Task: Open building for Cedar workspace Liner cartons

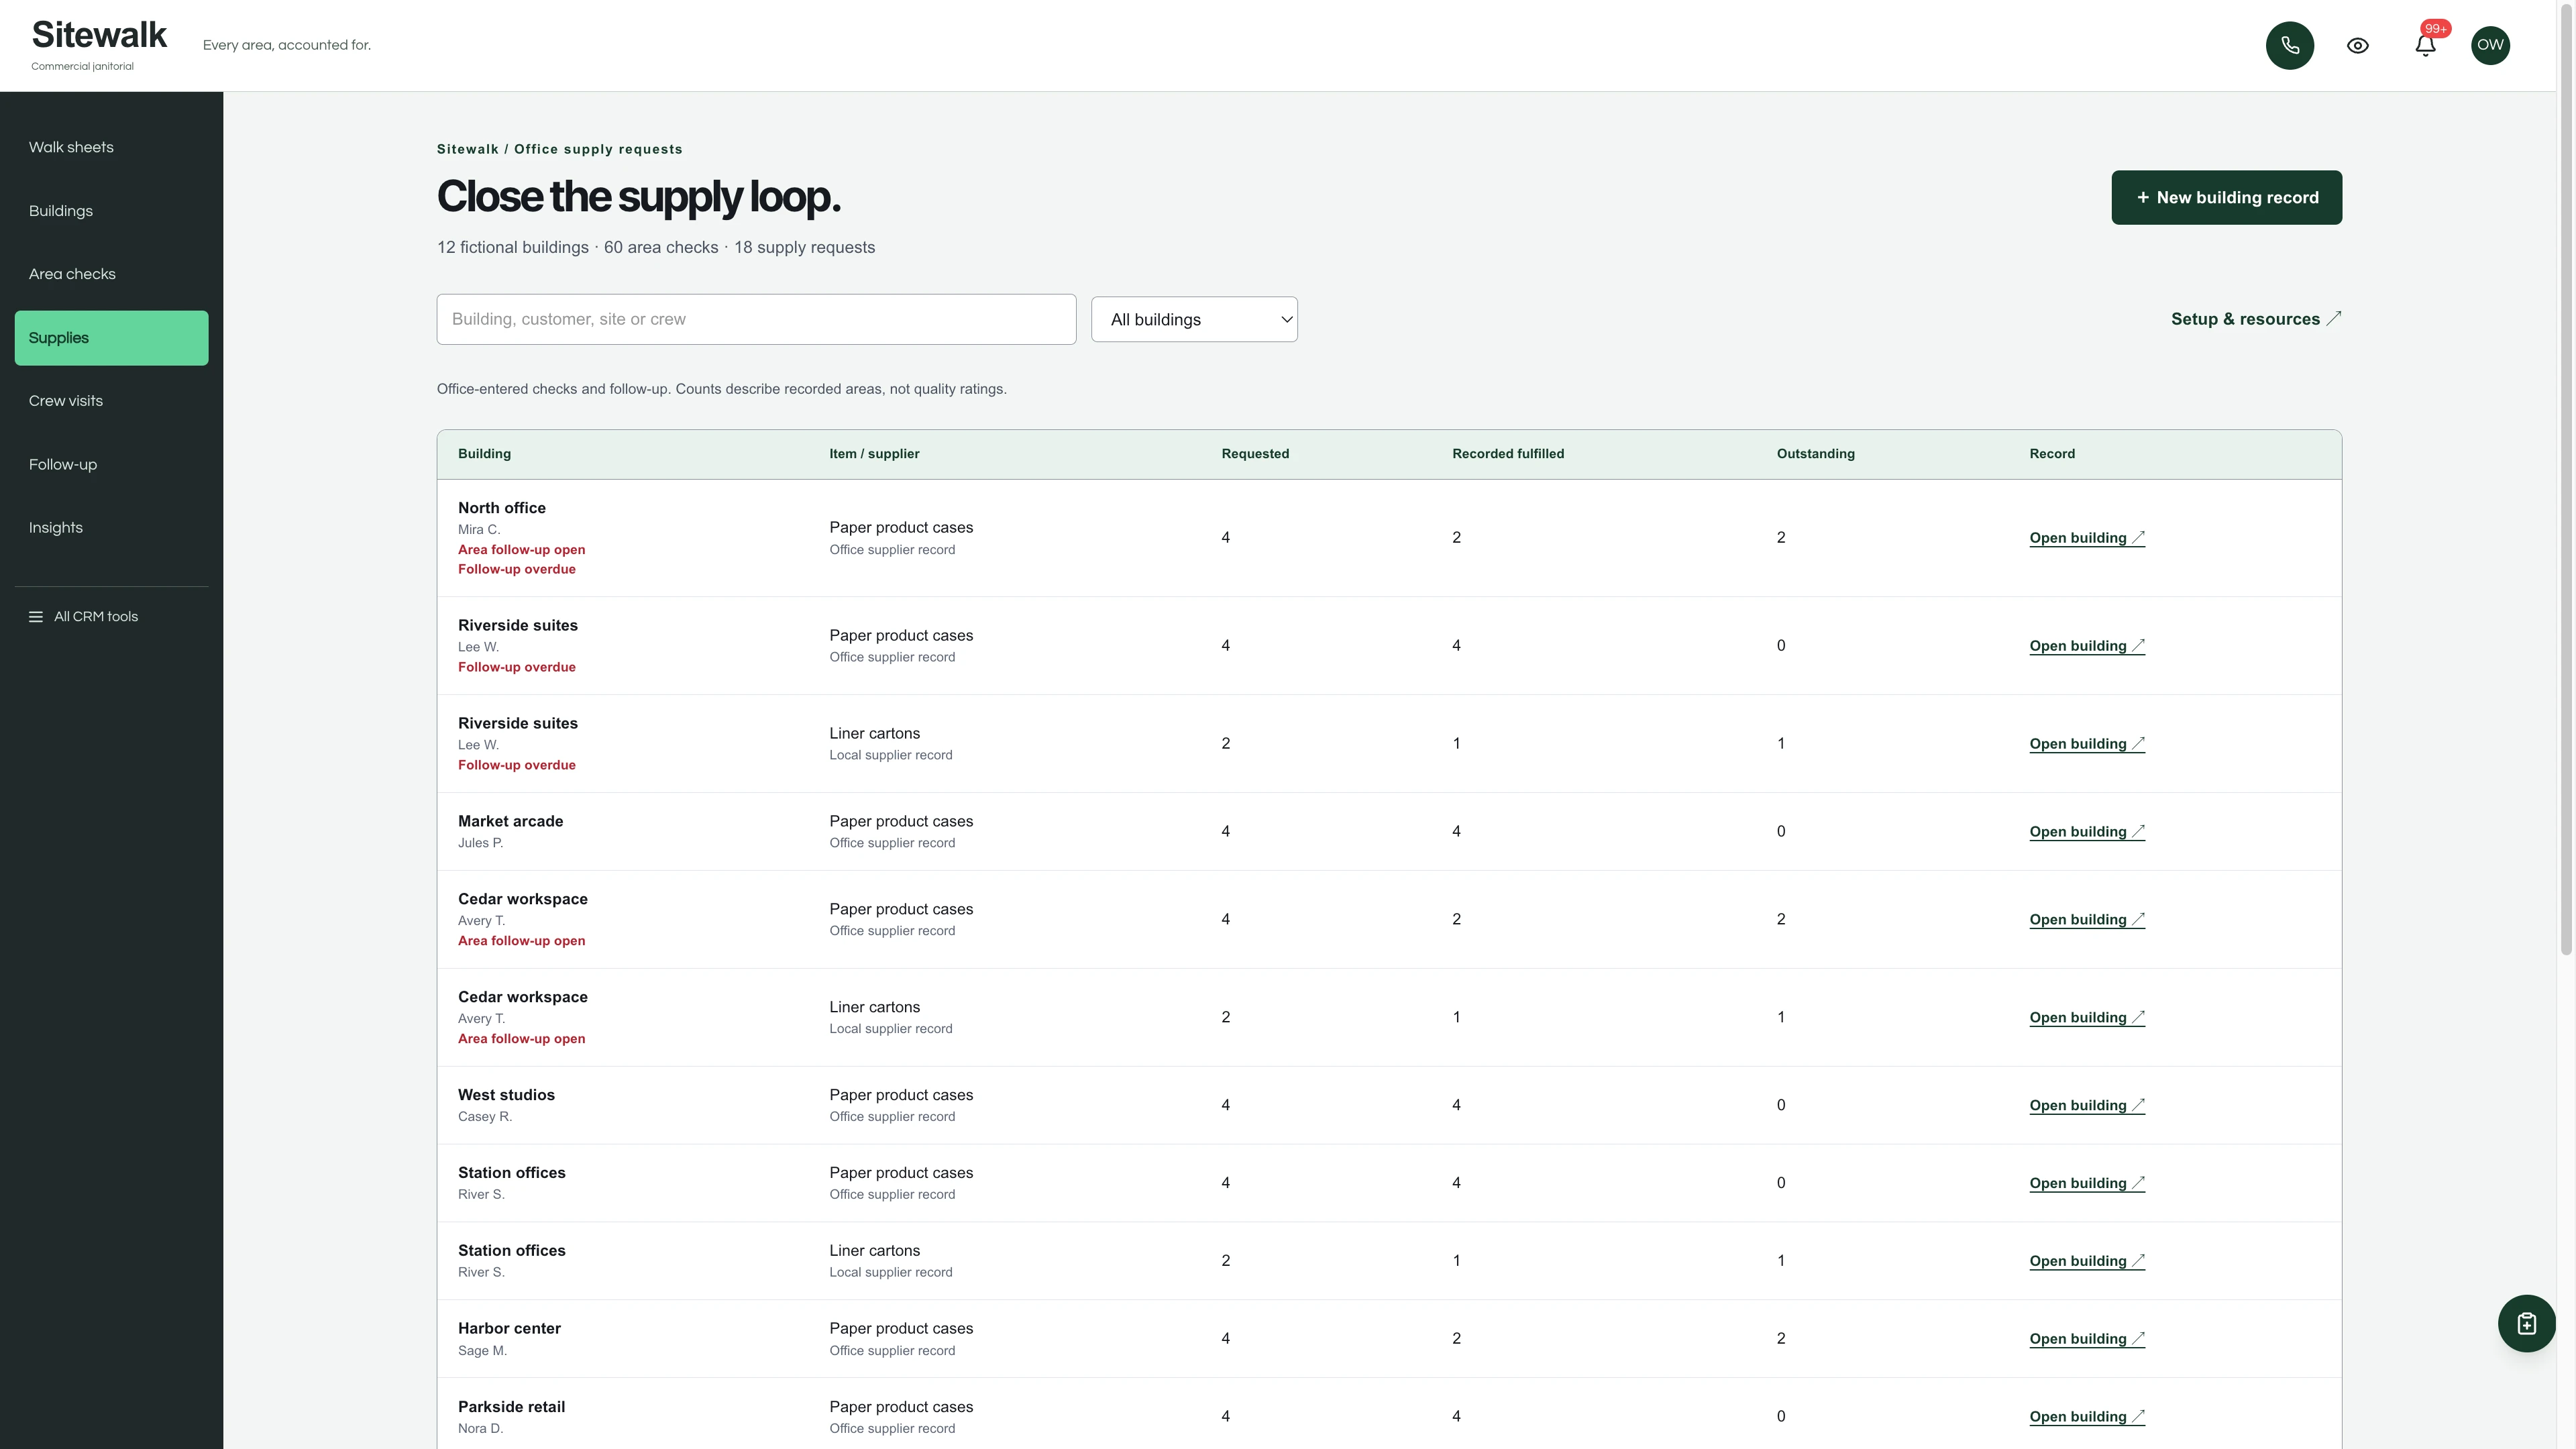Action: point(2087,1018)
